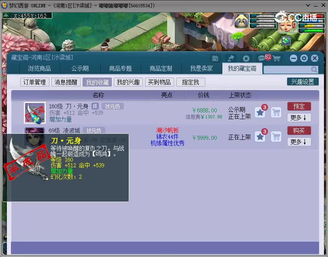The image size is (328, 257).
Task: Expand 更多 options for 刀·元身 item
Action: click(x=299, y=118)
